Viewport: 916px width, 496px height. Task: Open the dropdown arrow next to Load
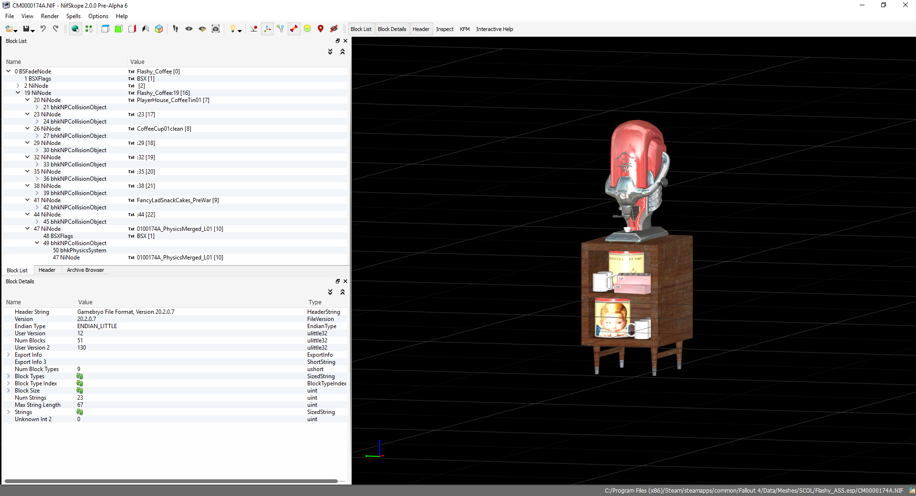coord(16,31)
